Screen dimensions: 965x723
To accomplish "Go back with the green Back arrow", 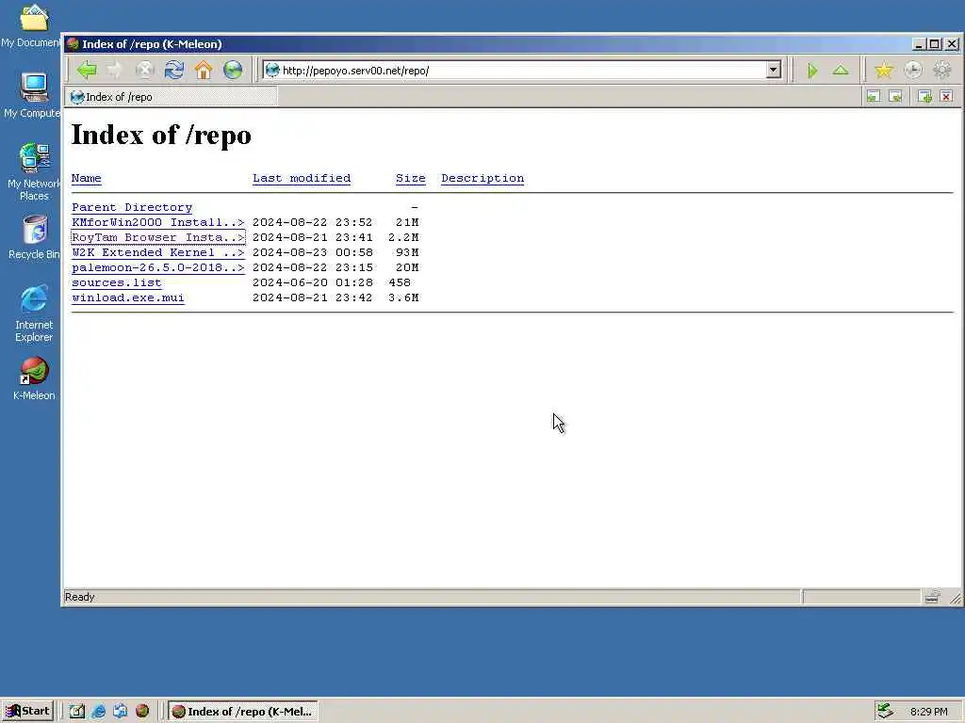I will click(x=87, y=70).
